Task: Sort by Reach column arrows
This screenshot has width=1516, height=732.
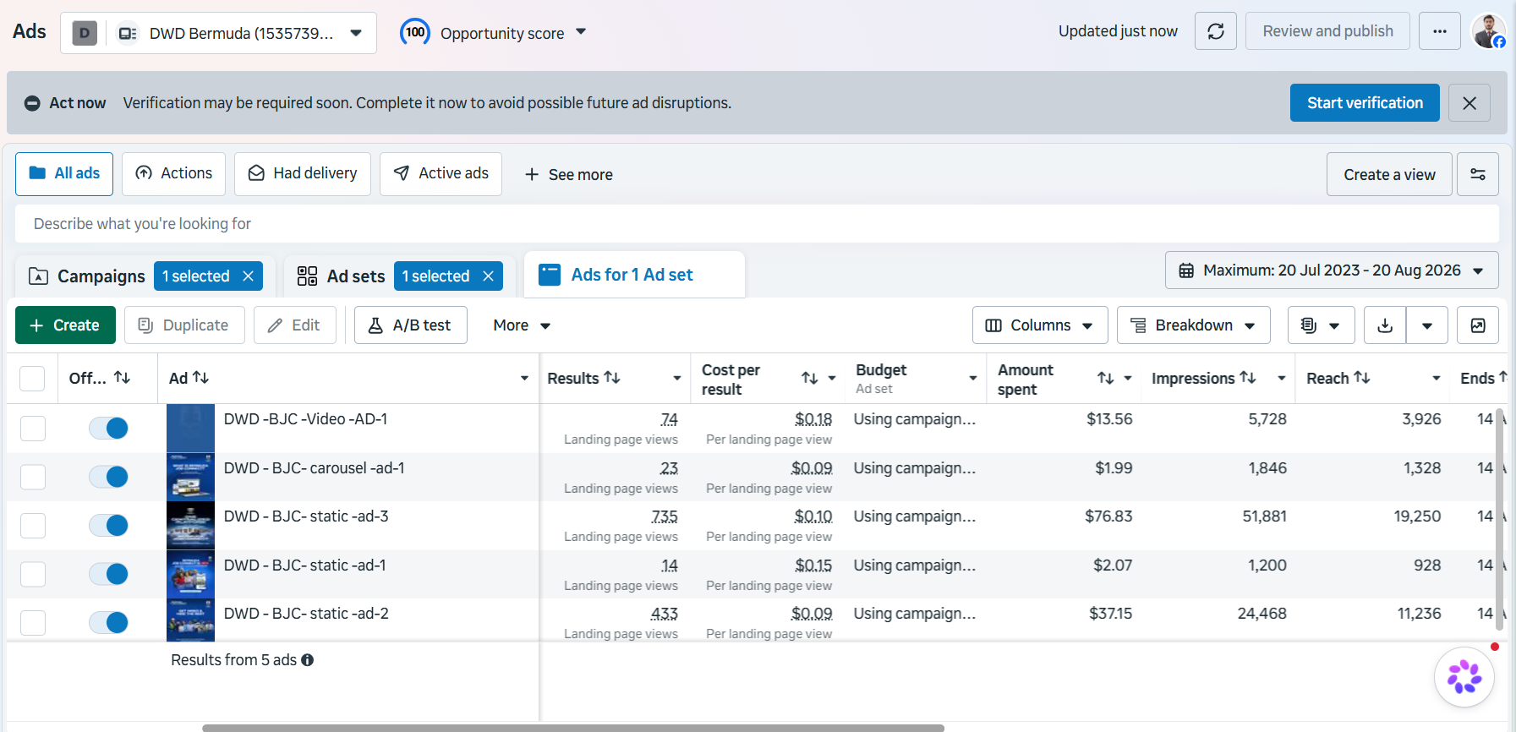Action: point(1362,378)
